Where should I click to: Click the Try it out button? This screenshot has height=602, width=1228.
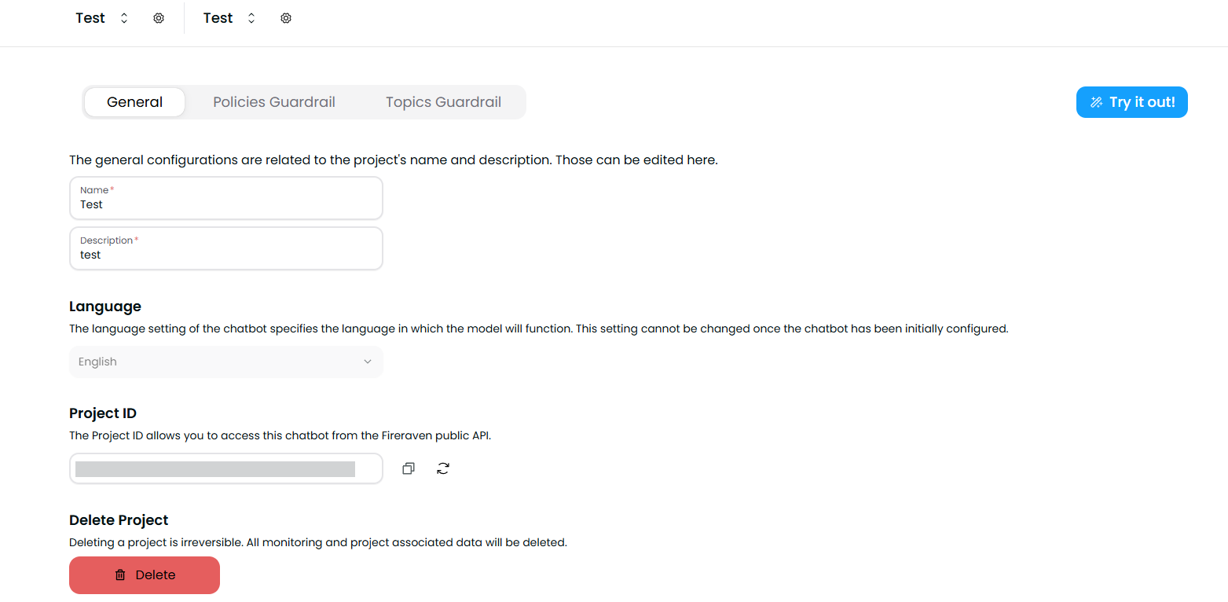(1132, 101)
